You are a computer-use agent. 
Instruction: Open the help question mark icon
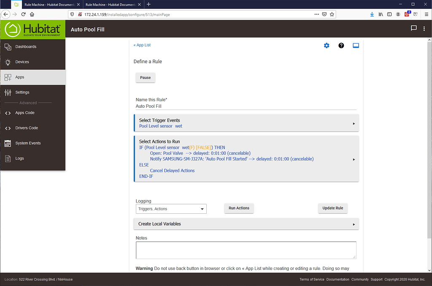point(341,46)
